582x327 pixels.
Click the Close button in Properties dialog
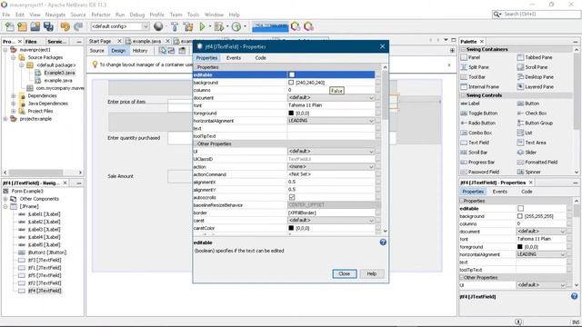pos(345,273)
